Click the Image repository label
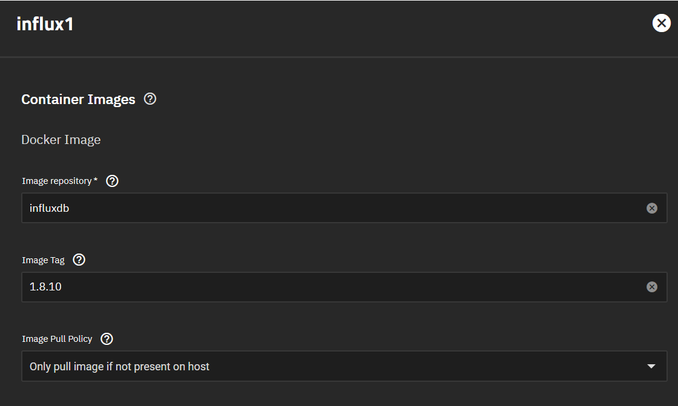 click(57, 181)
